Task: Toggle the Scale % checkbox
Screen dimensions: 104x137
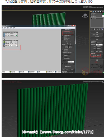Action: (63, 46)
